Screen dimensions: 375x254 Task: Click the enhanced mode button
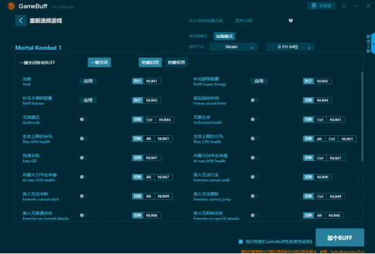224,36
